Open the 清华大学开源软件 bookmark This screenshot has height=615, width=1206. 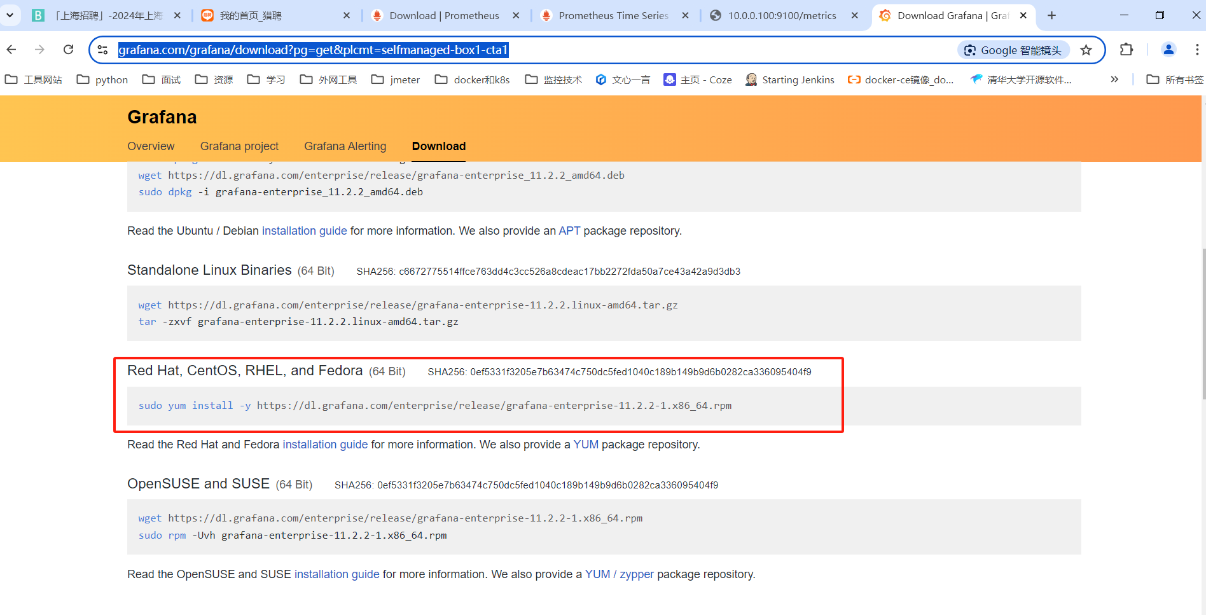pos(1021,79)
